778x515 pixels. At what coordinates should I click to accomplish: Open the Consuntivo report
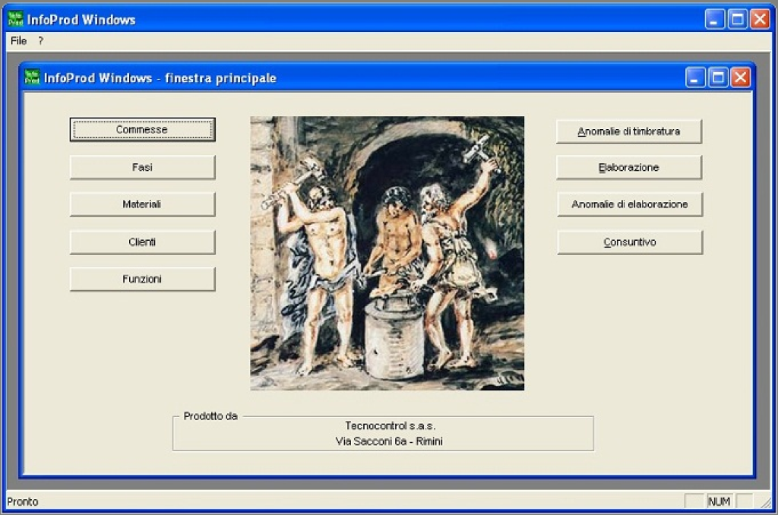pos(629,242)
